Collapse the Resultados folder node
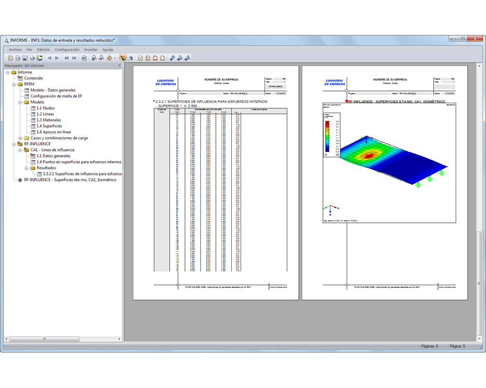The height and width of the screenshot is (388, 486). point(26,168)
